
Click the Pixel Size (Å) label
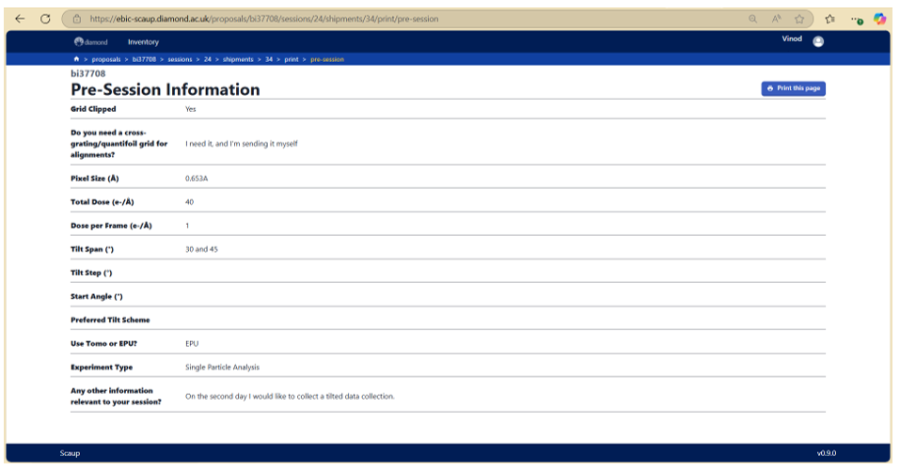tap(95, 179)
